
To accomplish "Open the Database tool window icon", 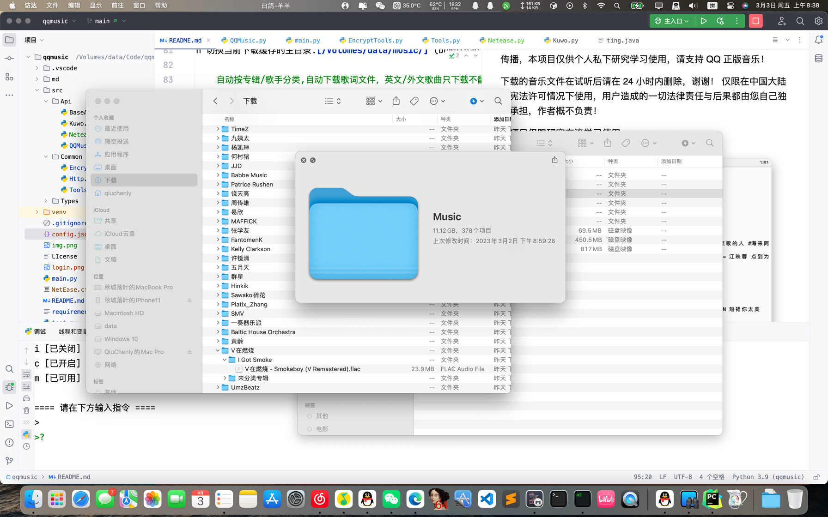I will (818, 58).
